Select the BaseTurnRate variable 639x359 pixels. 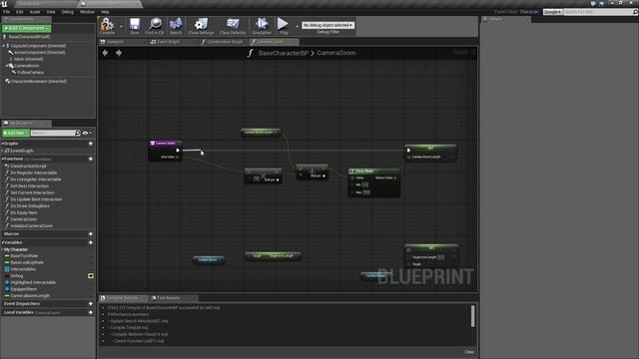[x=24, y=256]
